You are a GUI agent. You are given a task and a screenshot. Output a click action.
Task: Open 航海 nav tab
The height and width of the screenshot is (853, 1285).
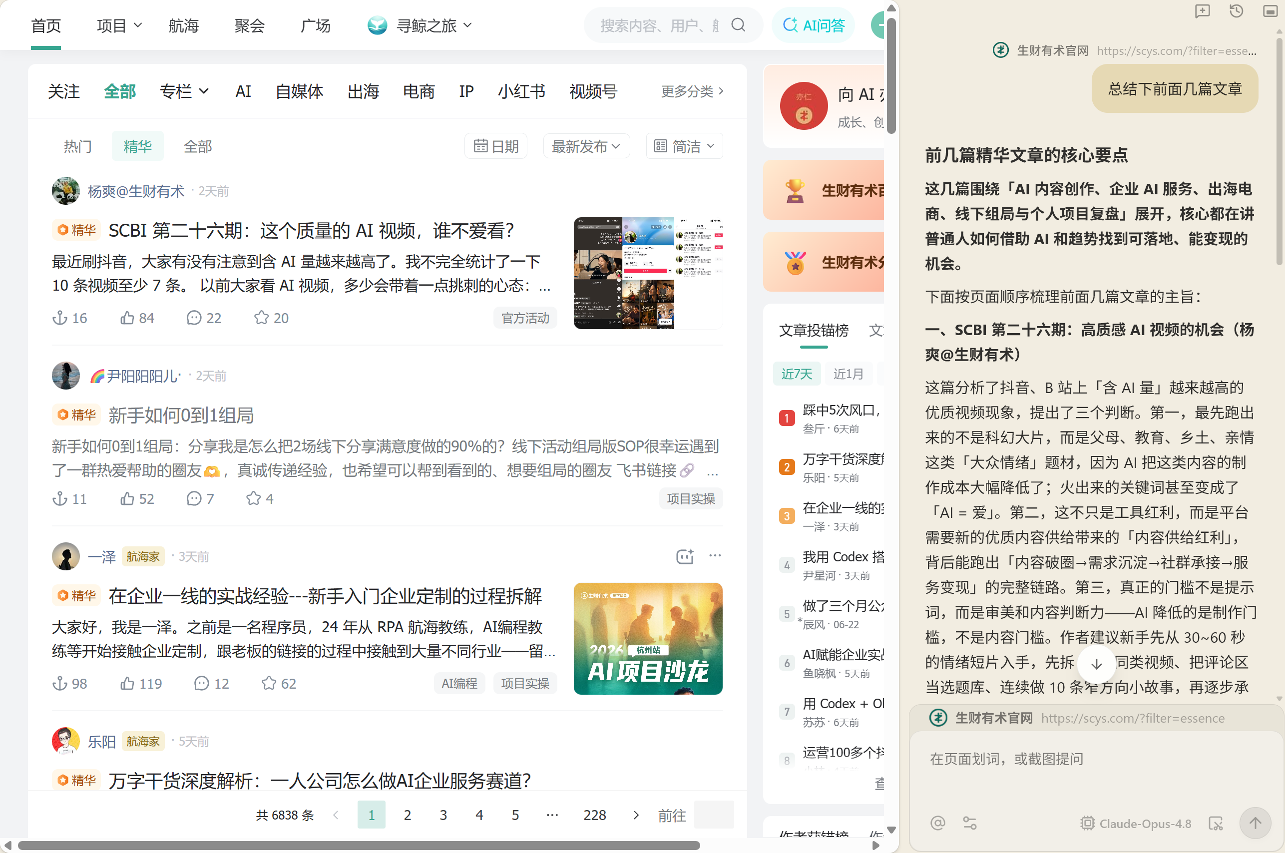tap(183, 25)
